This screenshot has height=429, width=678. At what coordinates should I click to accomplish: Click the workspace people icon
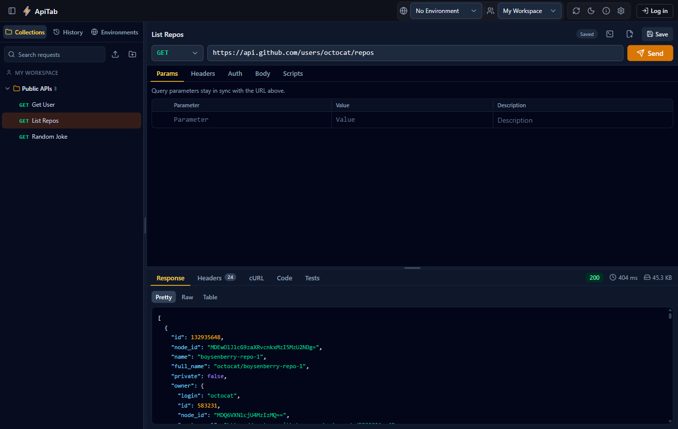491,11
